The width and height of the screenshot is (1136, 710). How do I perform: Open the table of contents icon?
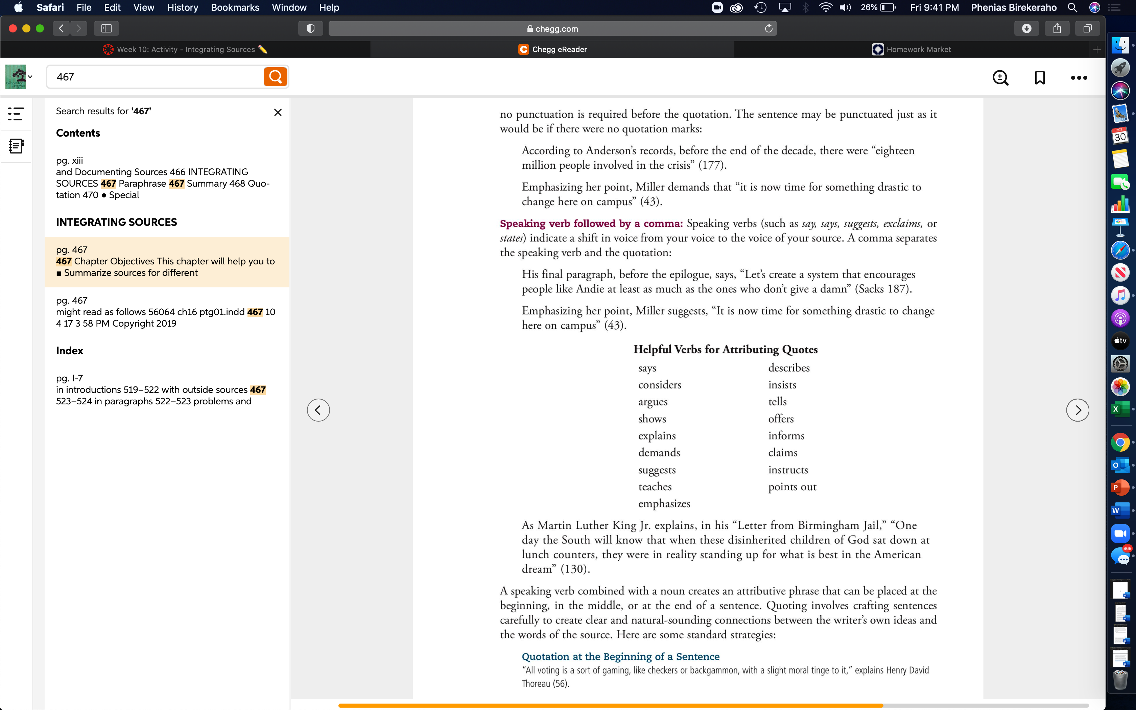16,114
